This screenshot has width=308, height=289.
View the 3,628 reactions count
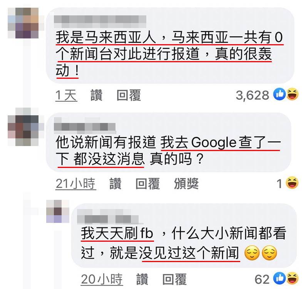pos(253,95)
